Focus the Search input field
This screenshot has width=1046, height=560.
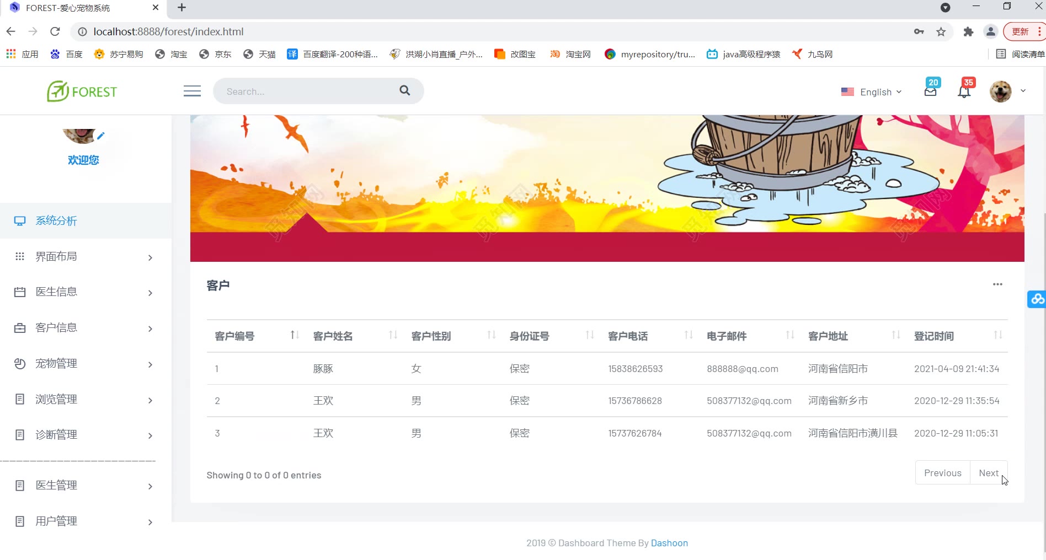[x=309, y=91]
